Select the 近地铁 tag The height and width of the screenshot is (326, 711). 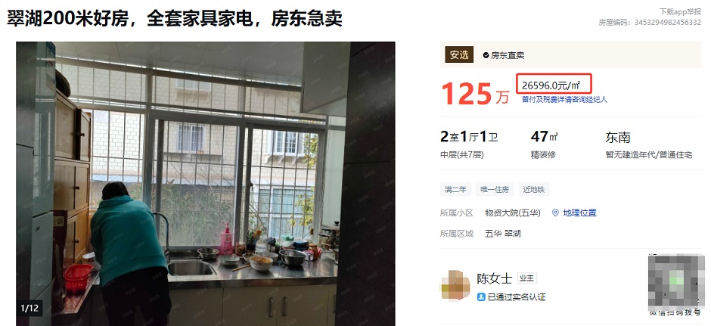pyautogui.click(x=534, y=190)
